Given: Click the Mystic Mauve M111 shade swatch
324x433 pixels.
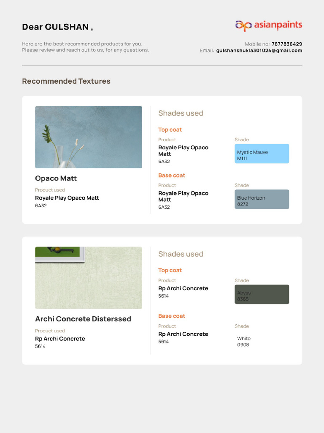Looking at the screenshot, I should tap(262, 153).
